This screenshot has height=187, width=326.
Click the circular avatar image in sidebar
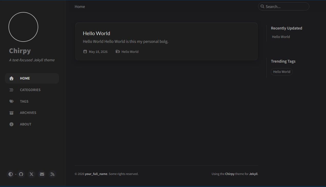tap(23, 27)
